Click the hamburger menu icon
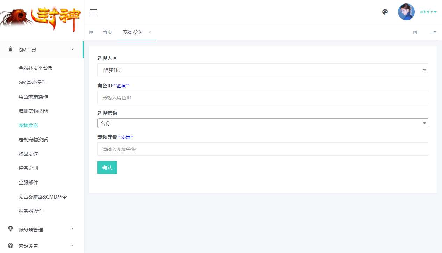442x253 pixels. click(x=93, y=12)
